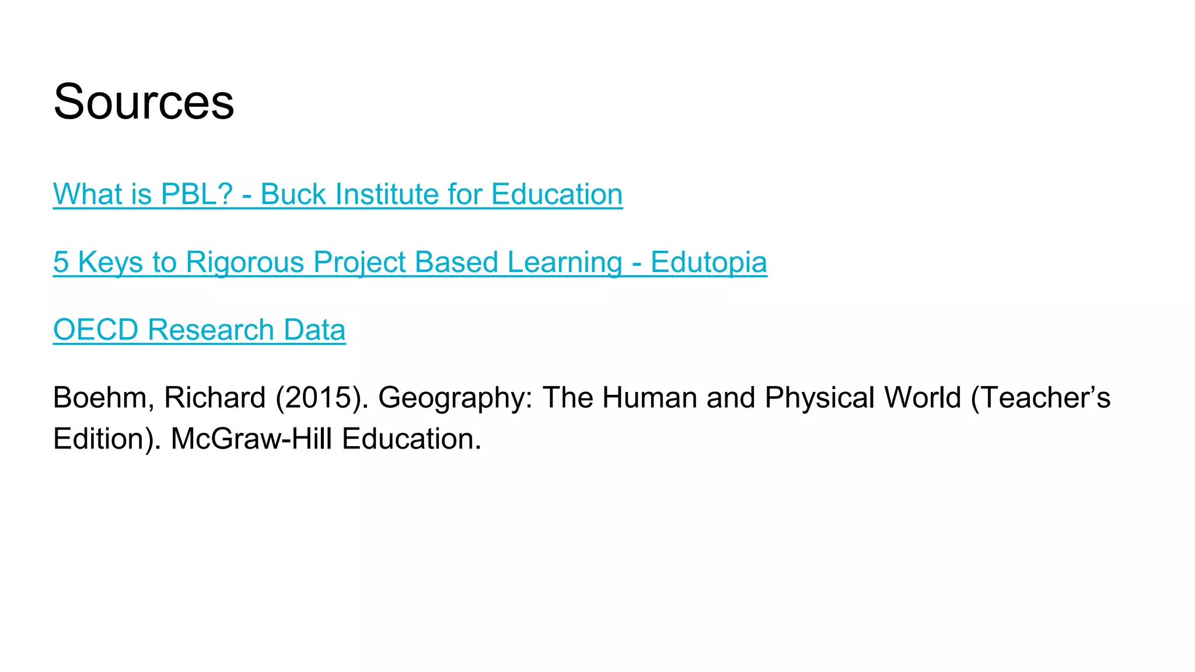The image size is (1195, 672).
Task: Click "PBL?" in the first source link
Action: point(197,194)
